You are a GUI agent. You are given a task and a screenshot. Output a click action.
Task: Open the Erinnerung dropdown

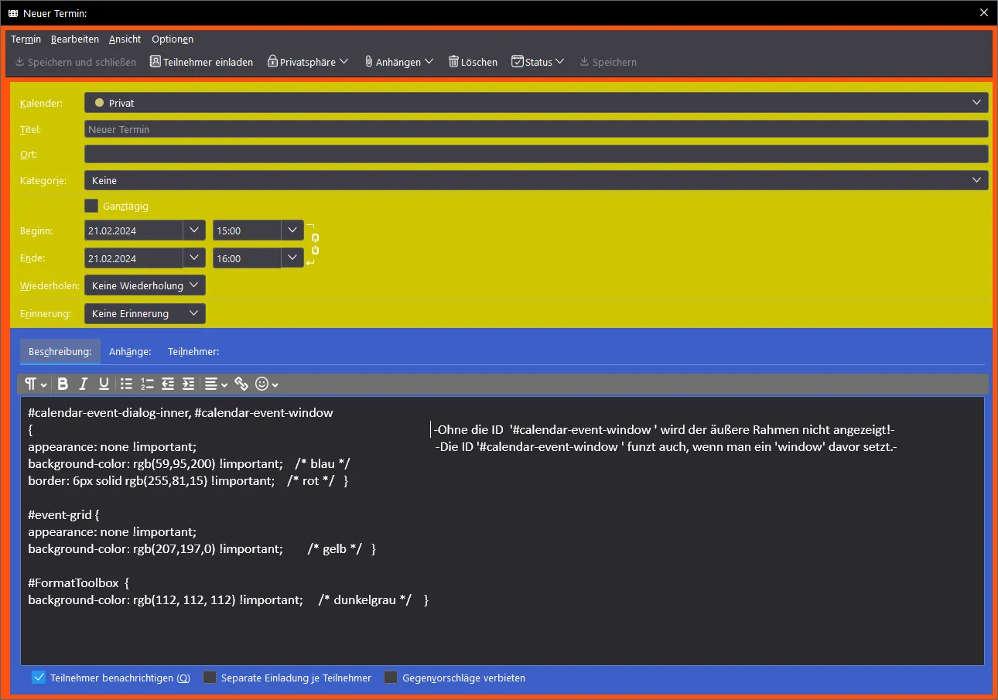(x=145, y=313)
